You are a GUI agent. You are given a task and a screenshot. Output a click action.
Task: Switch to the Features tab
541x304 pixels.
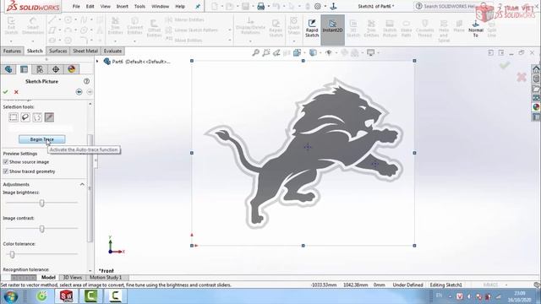pos(12,51)
